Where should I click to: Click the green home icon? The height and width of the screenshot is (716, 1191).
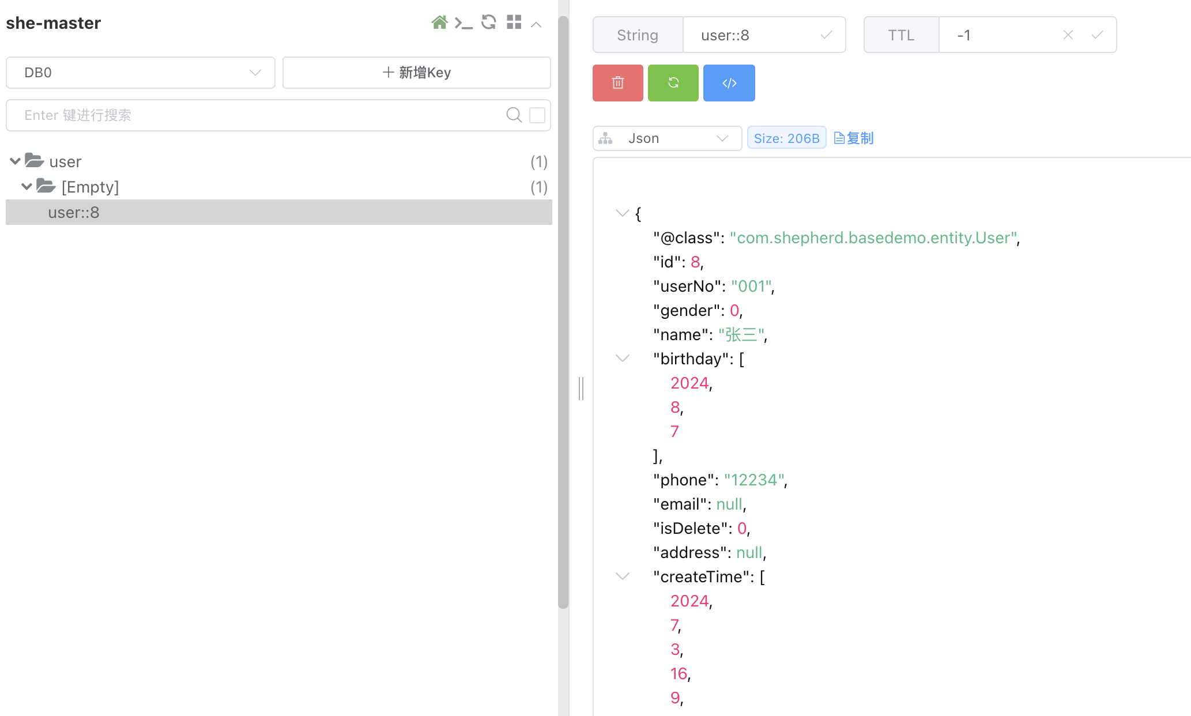click(439, 22)
